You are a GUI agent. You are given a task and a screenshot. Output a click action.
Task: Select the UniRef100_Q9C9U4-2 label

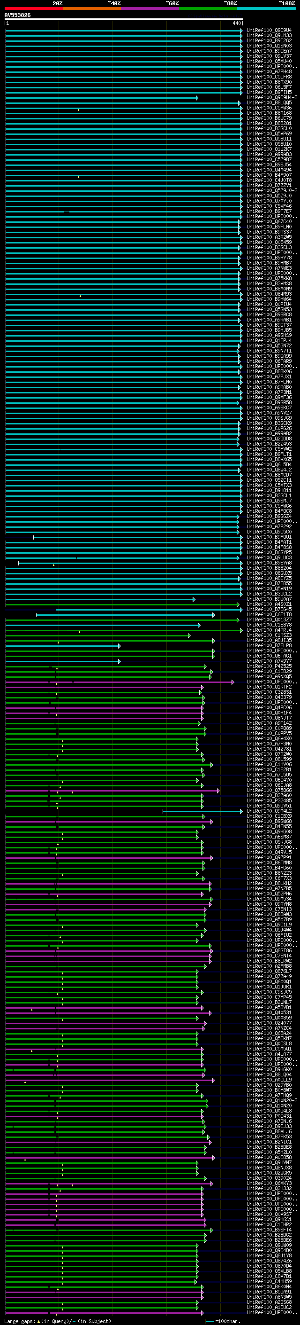tap(272, 97)
